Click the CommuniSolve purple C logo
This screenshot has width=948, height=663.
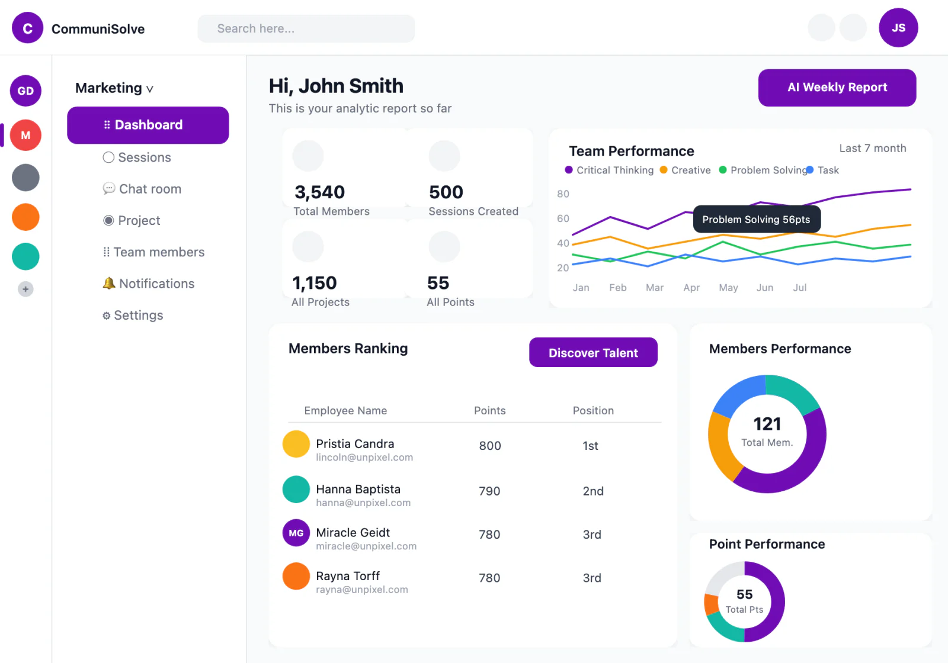click(27, 28)
